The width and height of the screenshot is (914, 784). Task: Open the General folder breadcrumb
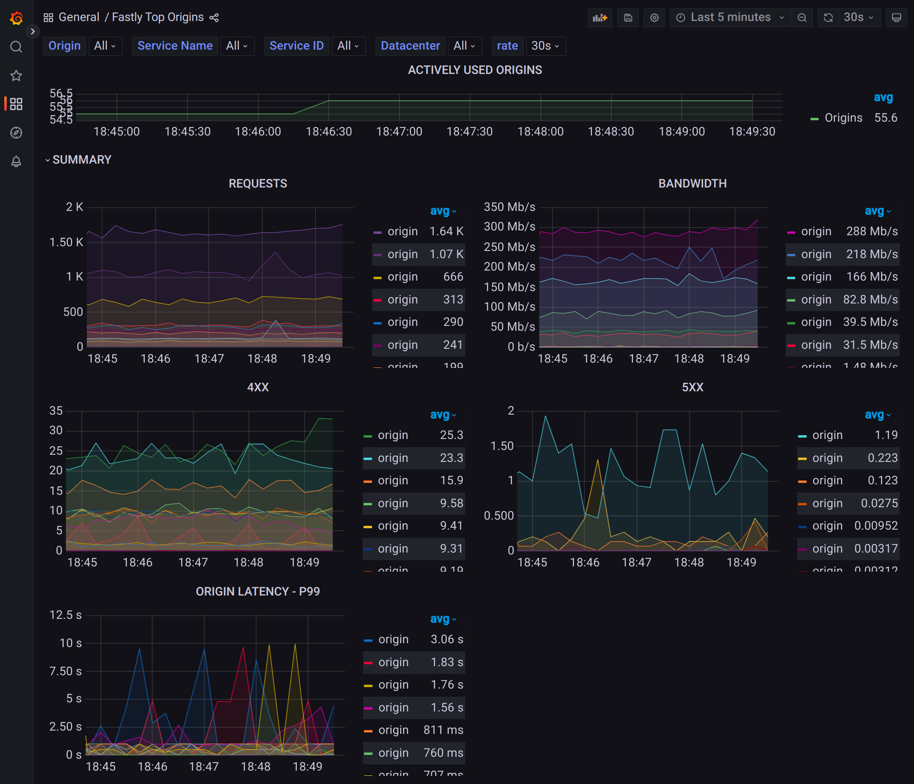[79, 17]
